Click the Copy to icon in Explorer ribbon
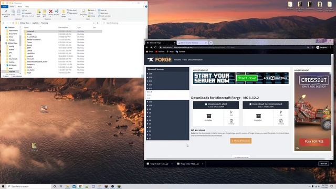The width and height of the screenshot is (336, 189). coord(44,12)
